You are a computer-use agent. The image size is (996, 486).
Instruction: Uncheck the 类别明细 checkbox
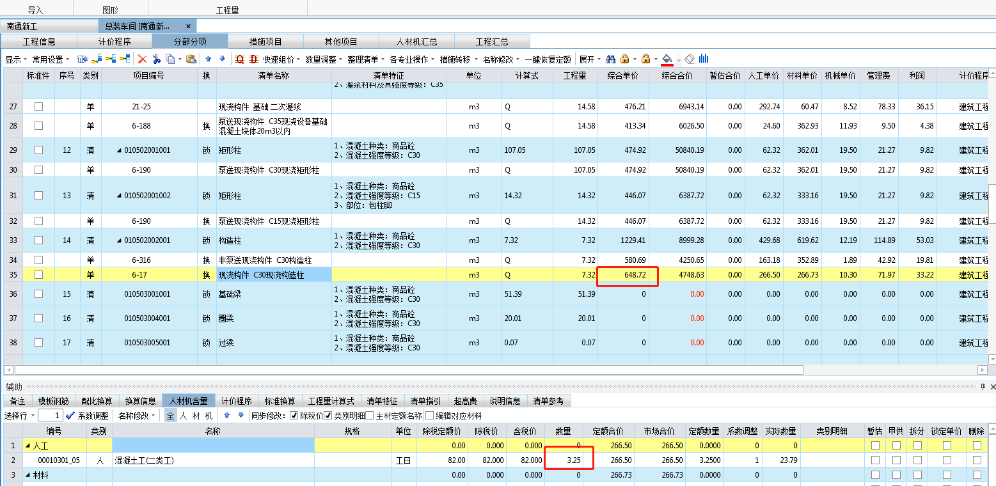[x=328, y=416]
